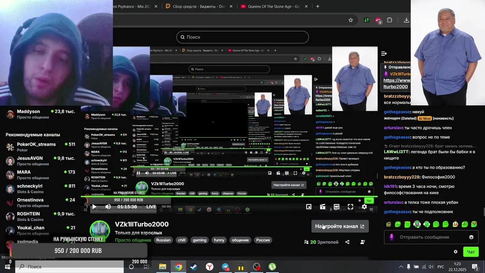Viewport: 485px width, 273px height.
Task: Open JesusAVGN recommended channel
Action: click(x=40, y=161)
